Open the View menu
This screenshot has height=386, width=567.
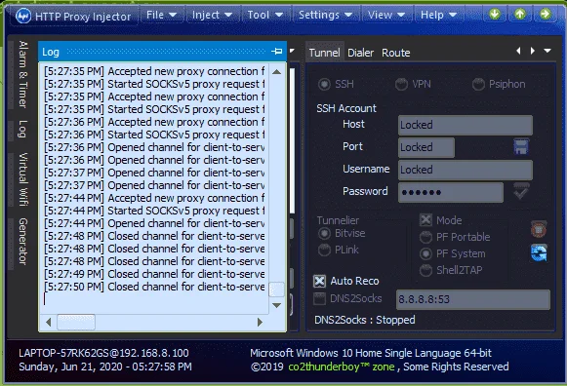point(385,15)
